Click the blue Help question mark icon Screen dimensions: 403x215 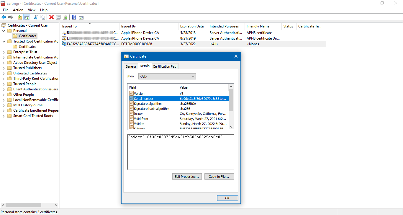[x=74, y=17]
